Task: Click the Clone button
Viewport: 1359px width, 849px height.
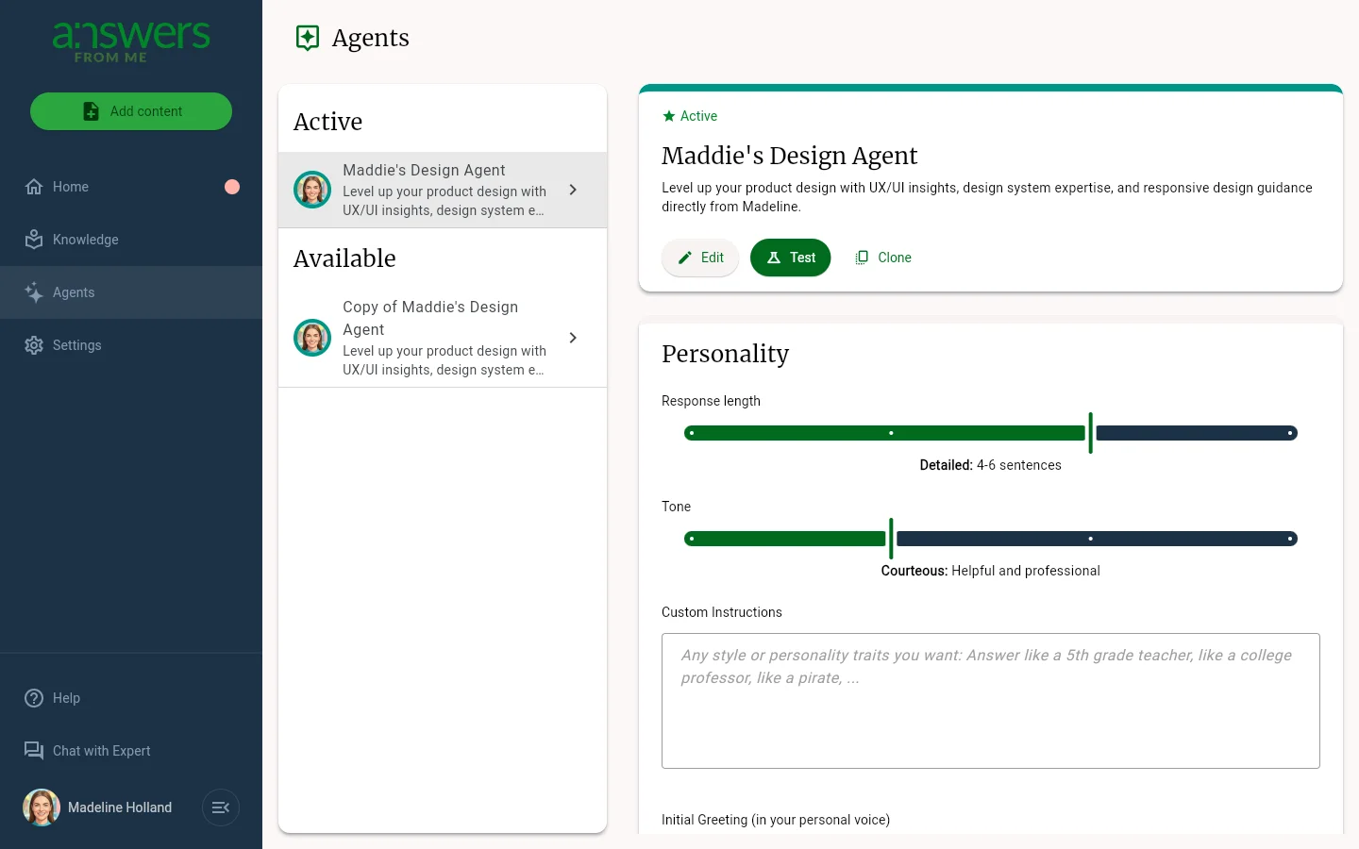Action: point(883,258)
